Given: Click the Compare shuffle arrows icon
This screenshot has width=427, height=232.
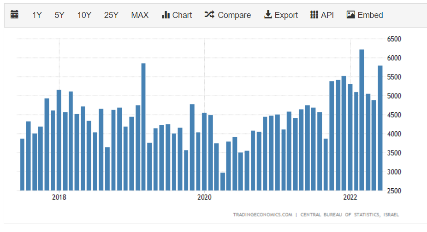Looking at the screenshot, I should click(209, 15).
